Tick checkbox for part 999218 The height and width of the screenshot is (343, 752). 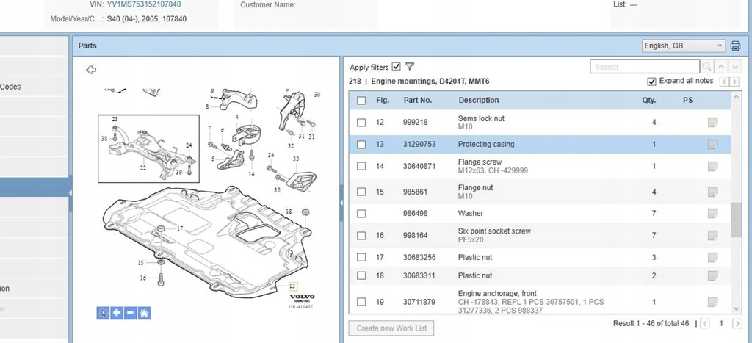click(361, 123)
